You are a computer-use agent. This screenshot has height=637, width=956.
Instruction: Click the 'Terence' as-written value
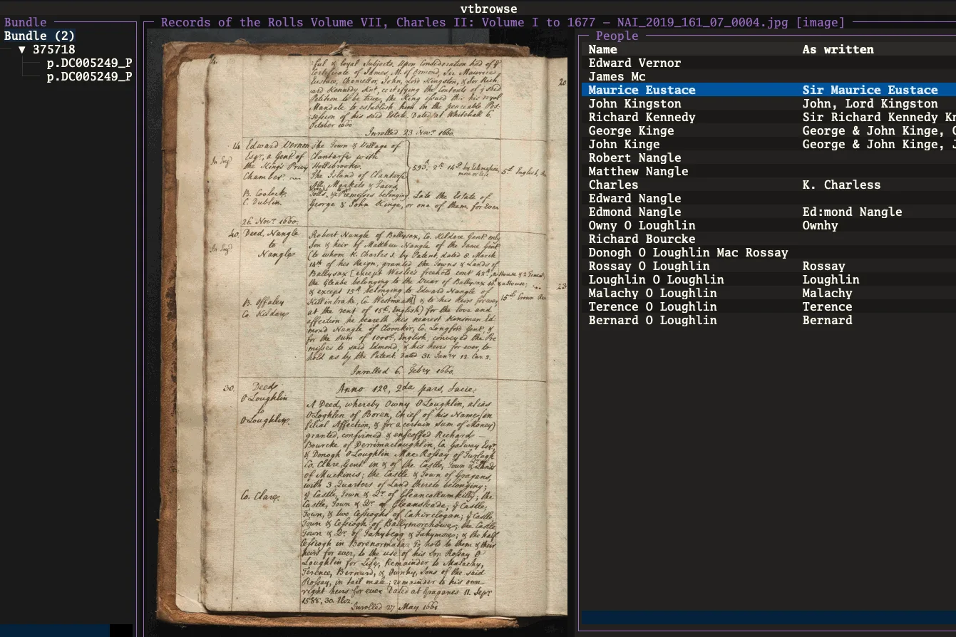click(x=827, y=306)
